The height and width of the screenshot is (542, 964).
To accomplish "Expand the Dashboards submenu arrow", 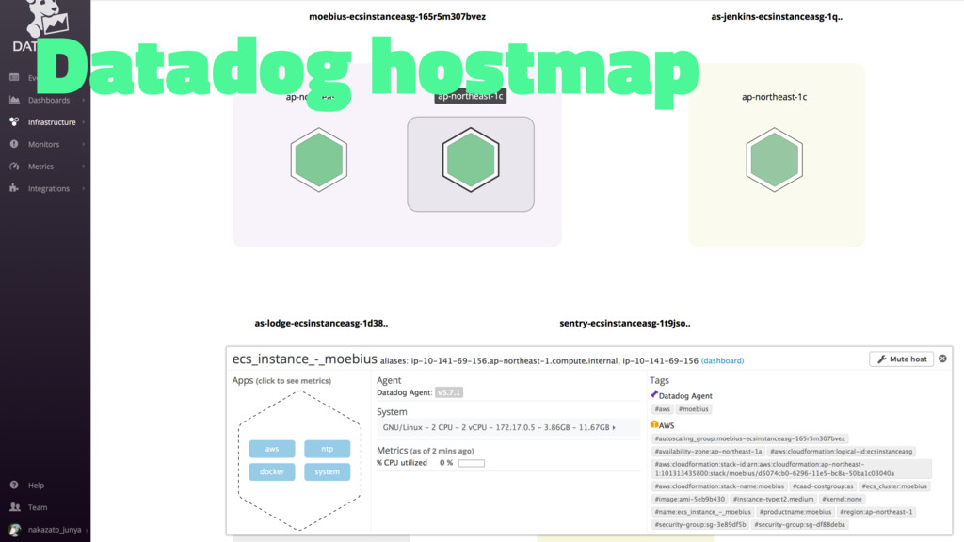I will (84, 100).
